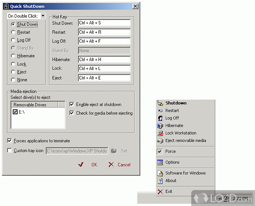Select the Hibernate radio button

(x=13, y=56)
